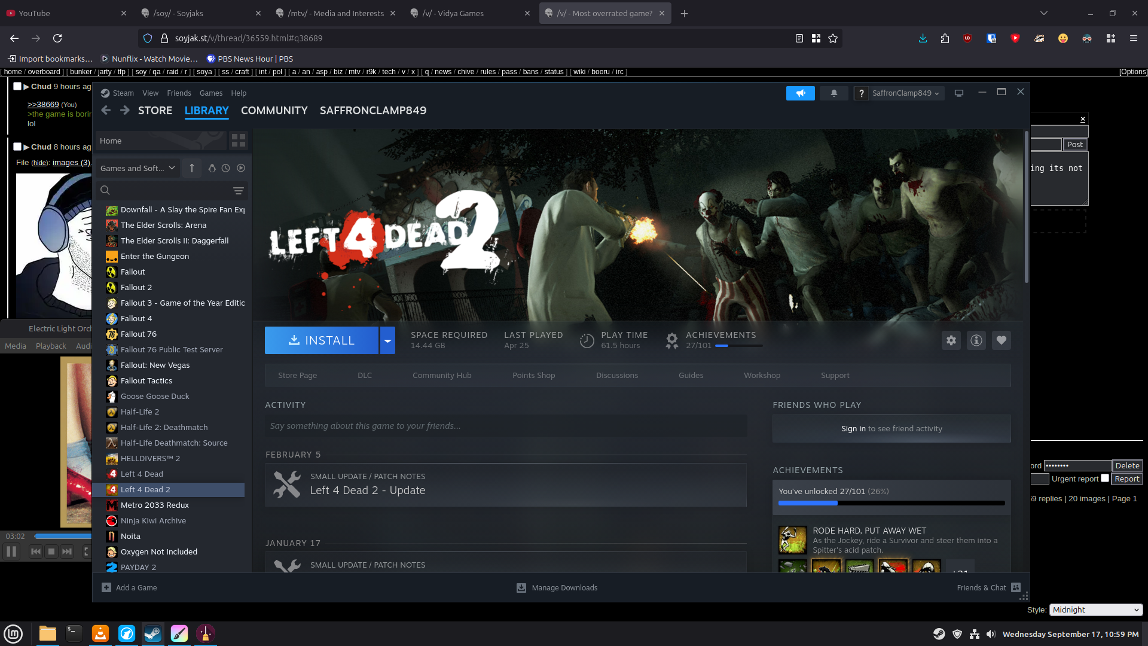Tick checkbox beside Chud 9 hours ago post
1148x646 pixels.
point(17,86)
